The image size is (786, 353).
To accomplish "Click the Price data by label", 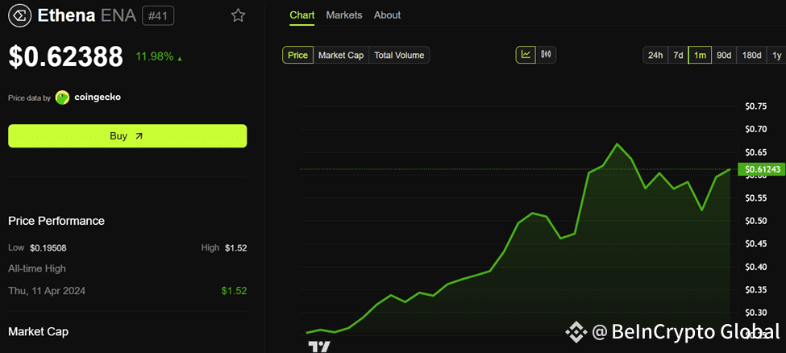I will coord(29,98).
